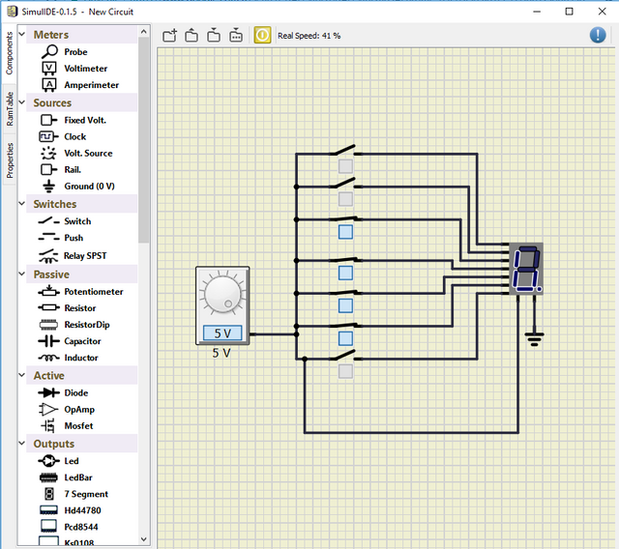This screenshot has width=619, height=549.
Task: Click the 7-segment display on the circuit
Action: pos(526,269)
